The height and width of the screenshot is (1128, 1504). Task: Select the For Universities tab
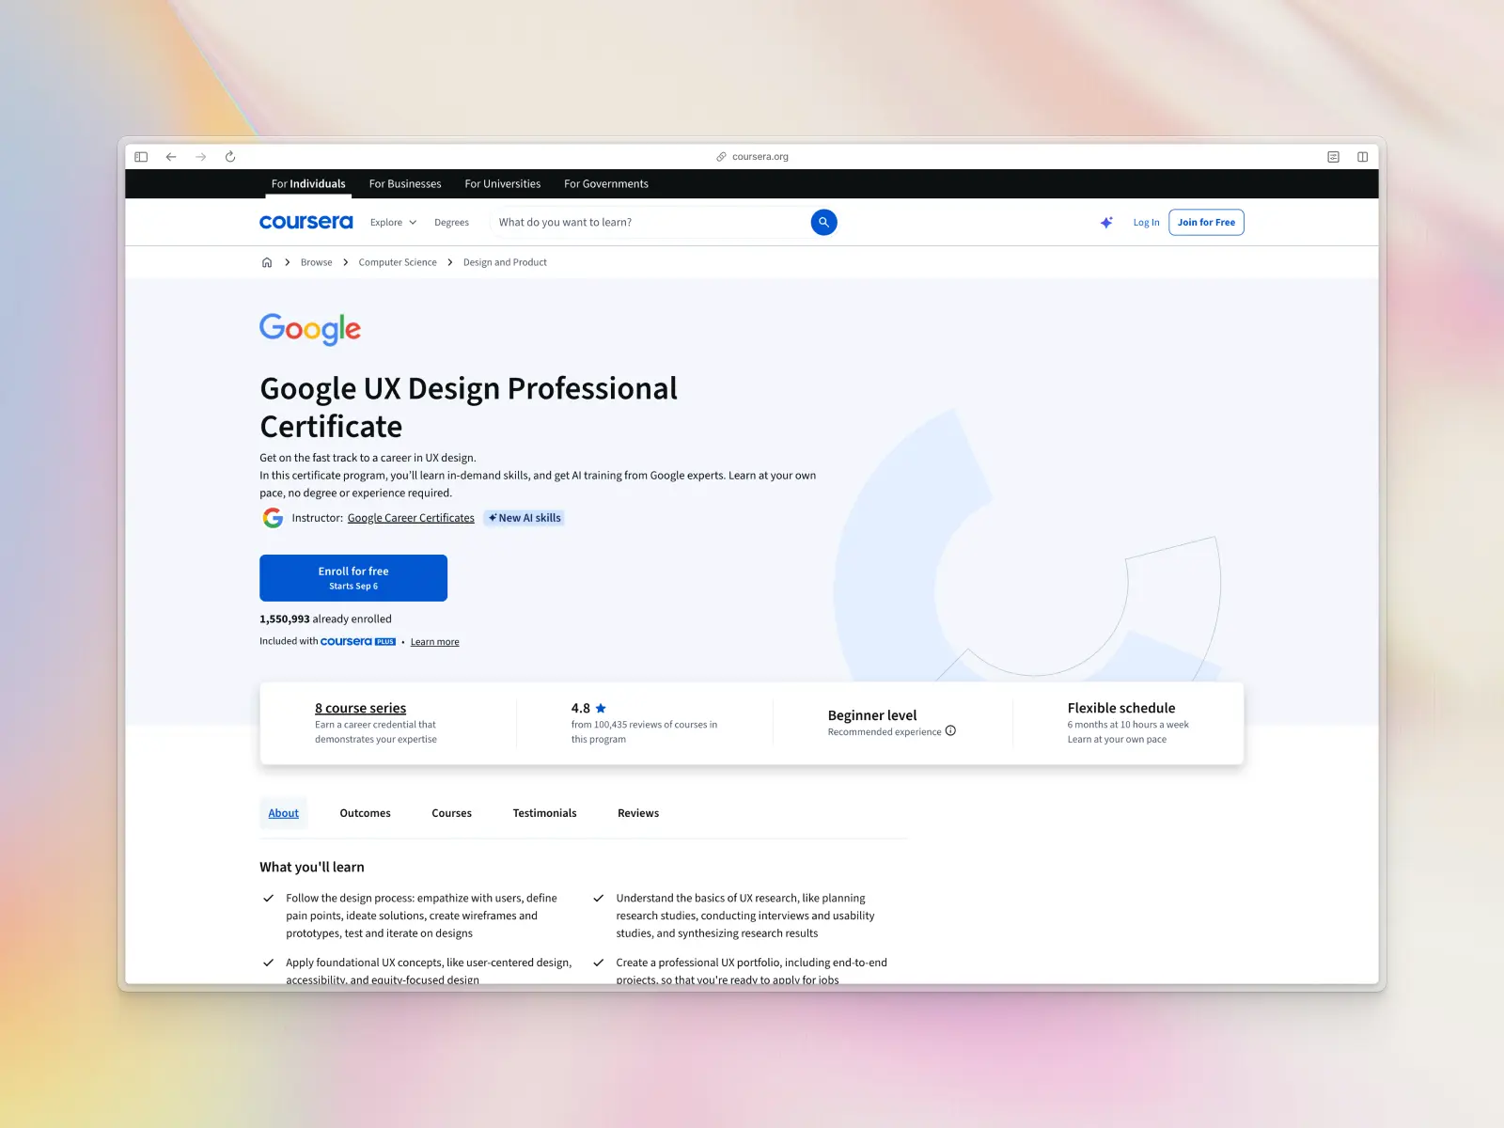click(503, 183)
